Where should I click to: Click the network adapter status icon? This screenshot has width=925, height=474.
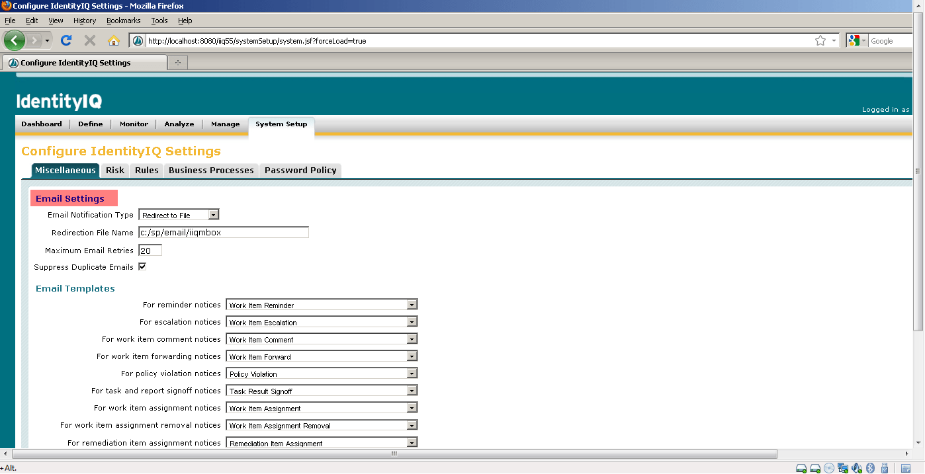pos(843,468)
